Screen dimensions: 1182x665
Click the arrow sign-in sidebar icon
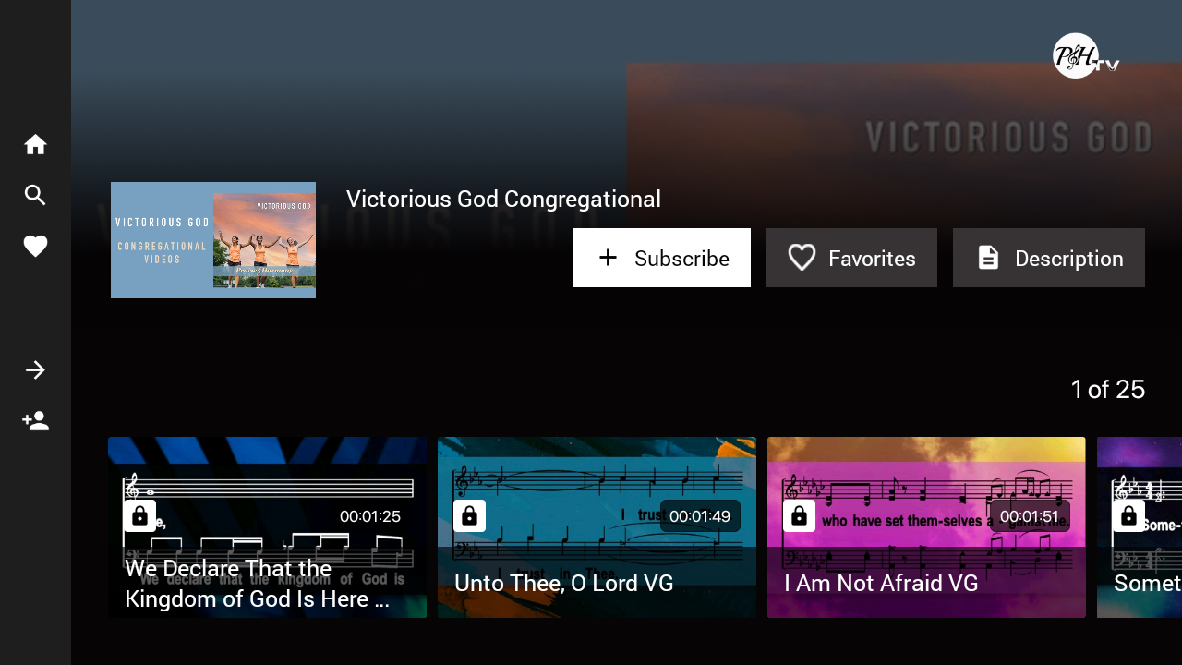pyautogui.click(x=35, y=370)
